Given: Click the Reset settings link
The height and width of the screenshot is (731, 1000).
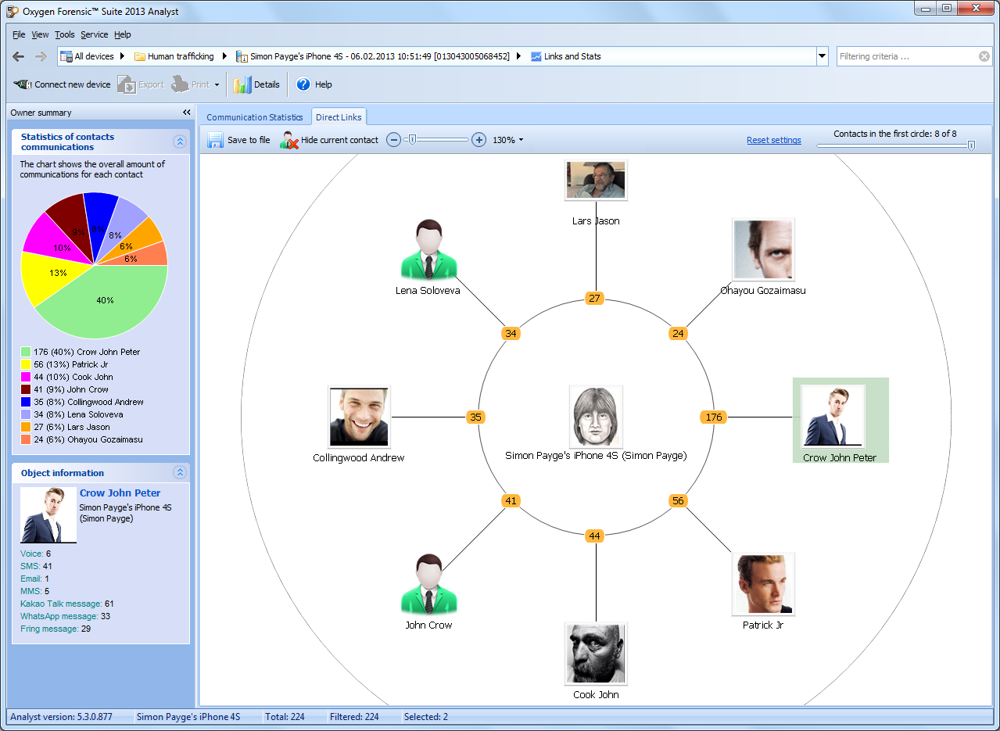Looking at the screenshot, I should (774, 141).
